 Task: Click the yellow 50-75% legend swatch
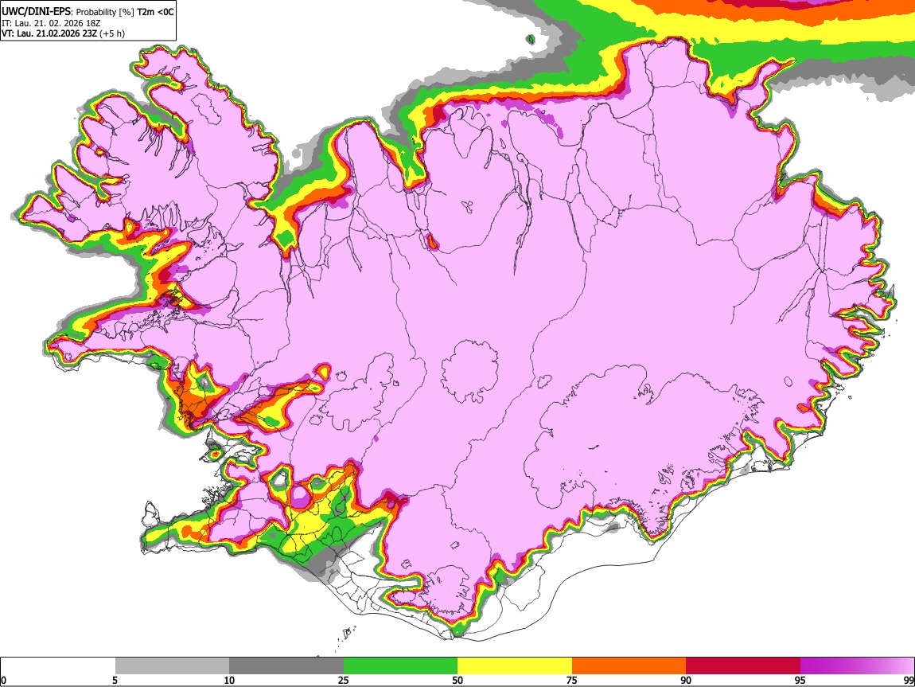[515, 666]
